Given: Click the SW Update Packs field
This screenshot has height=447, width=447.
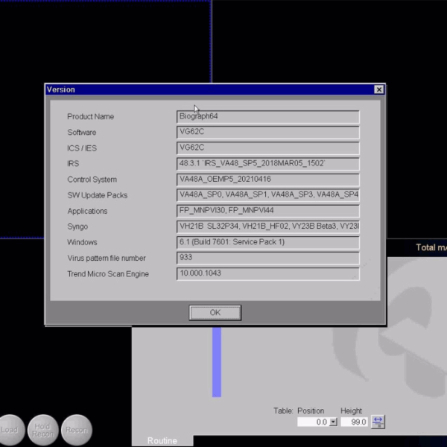Looking at the screenshot, I should tap(267, 195).
